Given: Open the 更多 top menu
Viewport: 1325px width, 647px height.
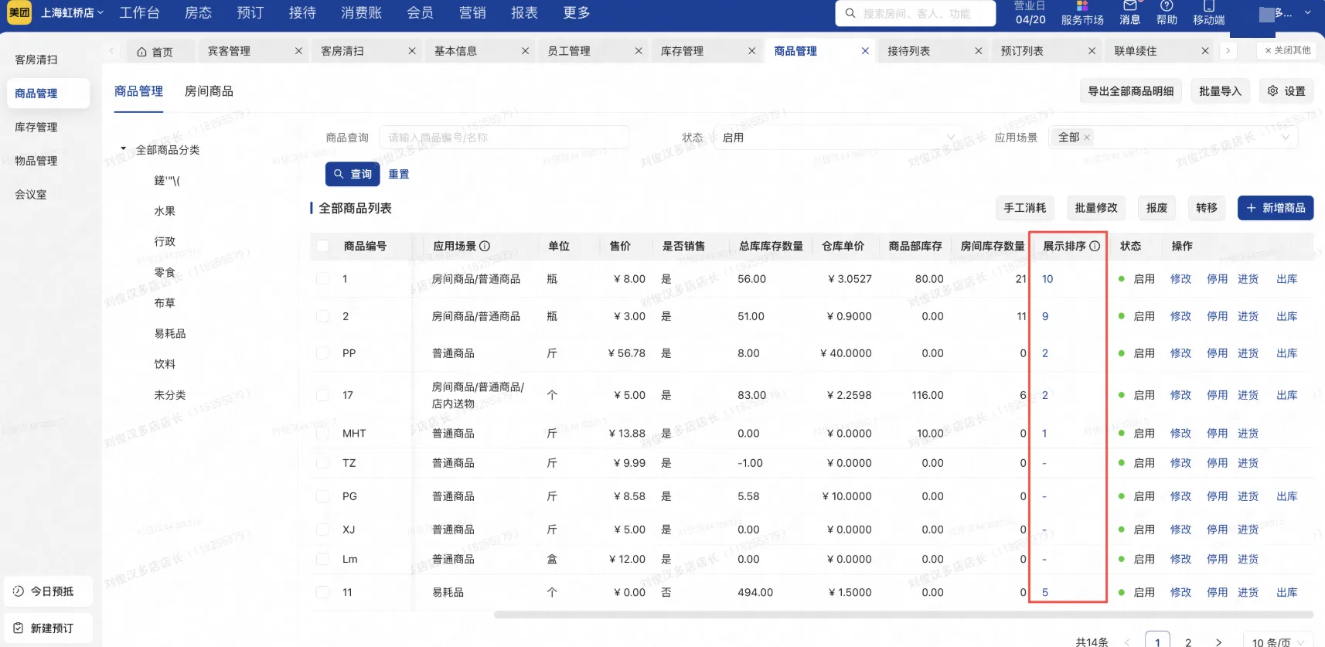Looking at the screenshot, I should tap(577, 12).
